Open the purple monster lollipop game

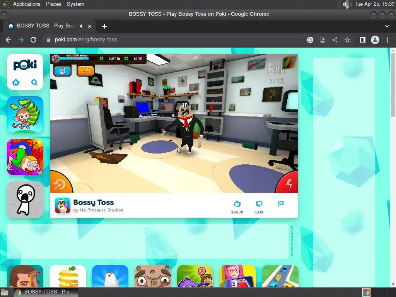click(x=195, y=276)
